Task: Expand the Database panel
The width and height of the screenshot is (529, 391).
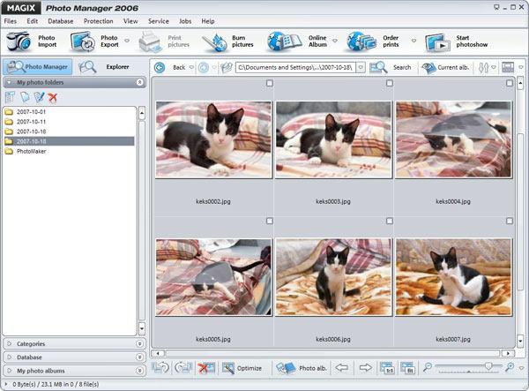Action: 139,357
